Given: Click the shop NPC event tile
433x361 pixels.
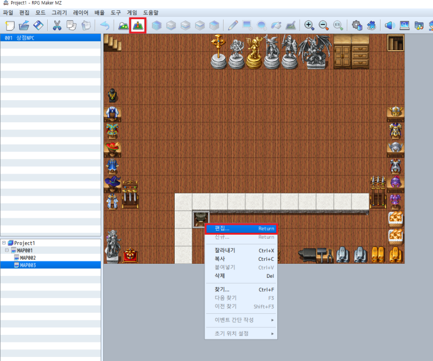Looking at the screenshot, I should pos(200,220).
